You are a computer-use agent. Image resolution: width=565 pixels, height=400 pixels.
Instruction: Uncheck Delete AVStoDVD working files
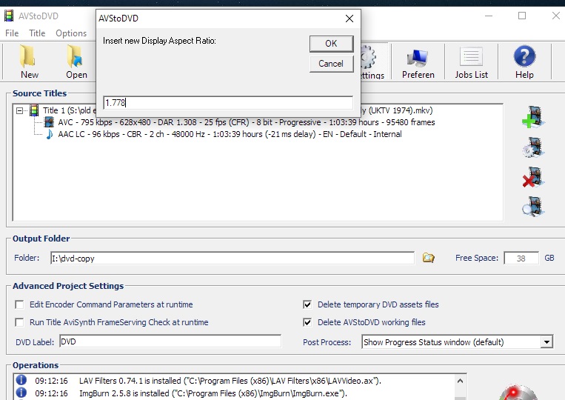pos(307,322)
